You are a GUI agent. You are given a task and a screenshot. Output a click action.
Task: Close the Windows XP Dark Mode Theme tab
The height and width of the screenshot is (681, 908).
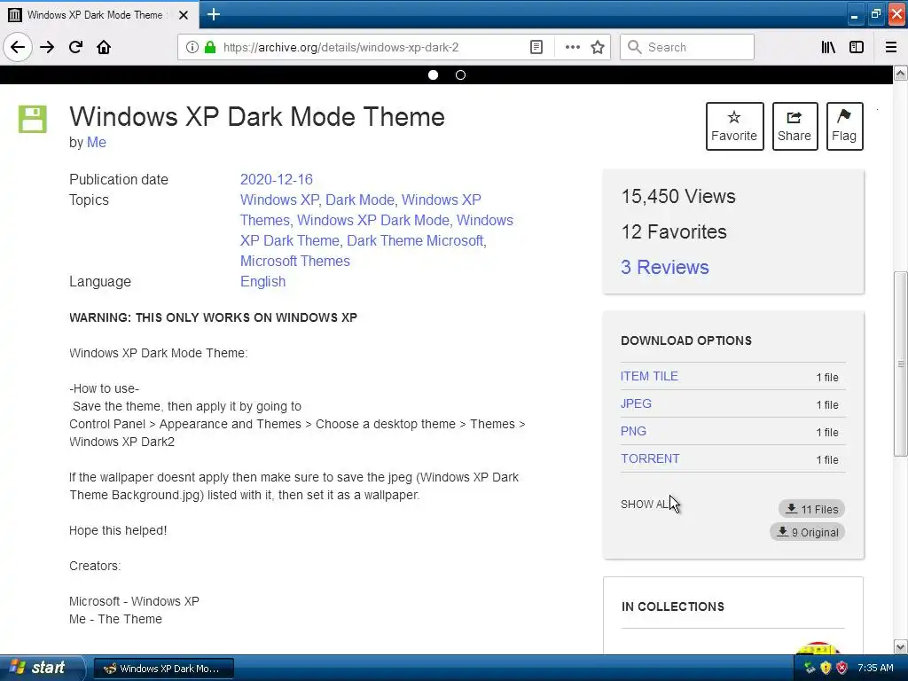pyautogui.click(x=183, y=15)
